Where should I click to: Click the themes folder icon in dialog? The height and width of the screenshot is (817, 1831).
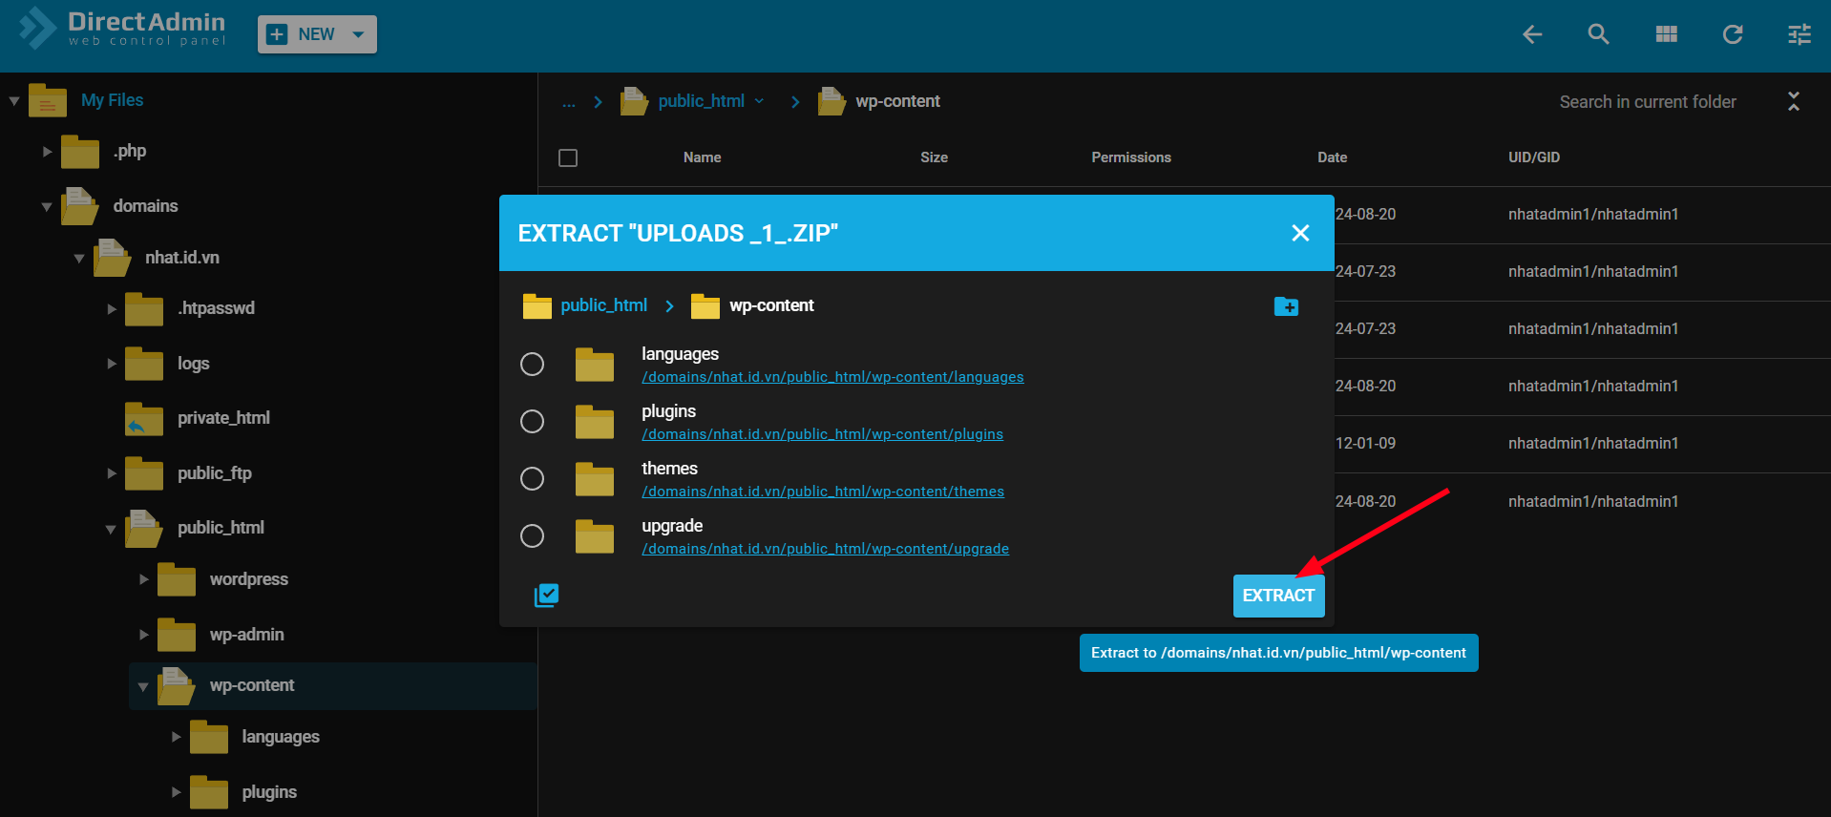595,479
